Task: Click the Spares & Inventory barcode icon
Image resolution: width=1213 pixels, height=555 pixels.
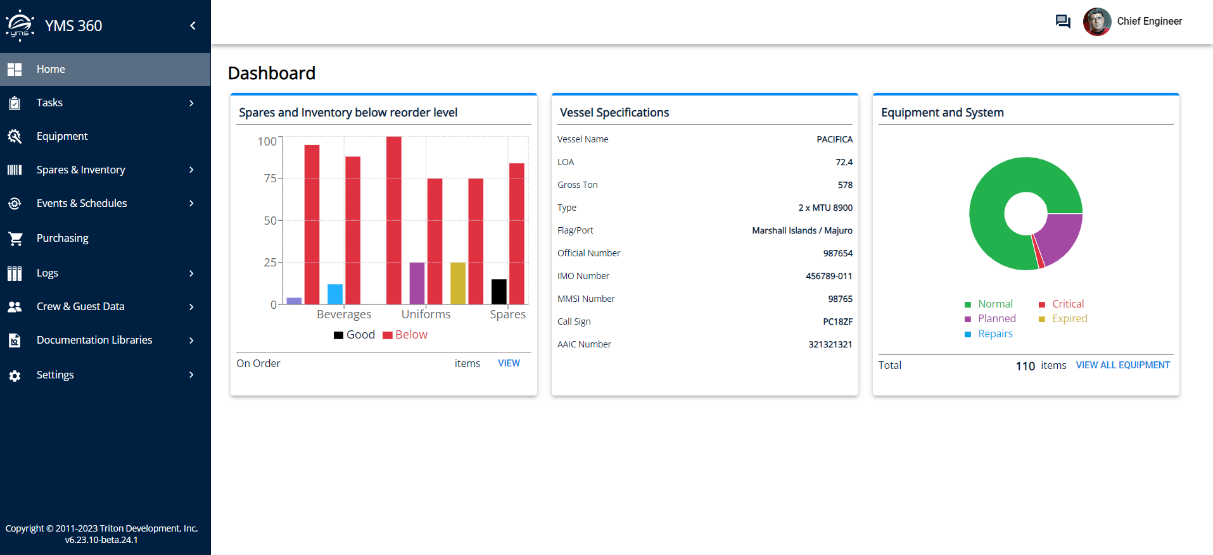Action: click(x=15, y=170)
